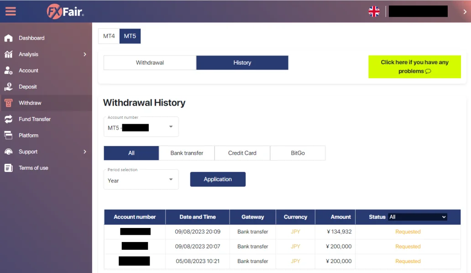Click the redacted username in the header
Viewport: 471px width, 273px height.
coord(418,11)
